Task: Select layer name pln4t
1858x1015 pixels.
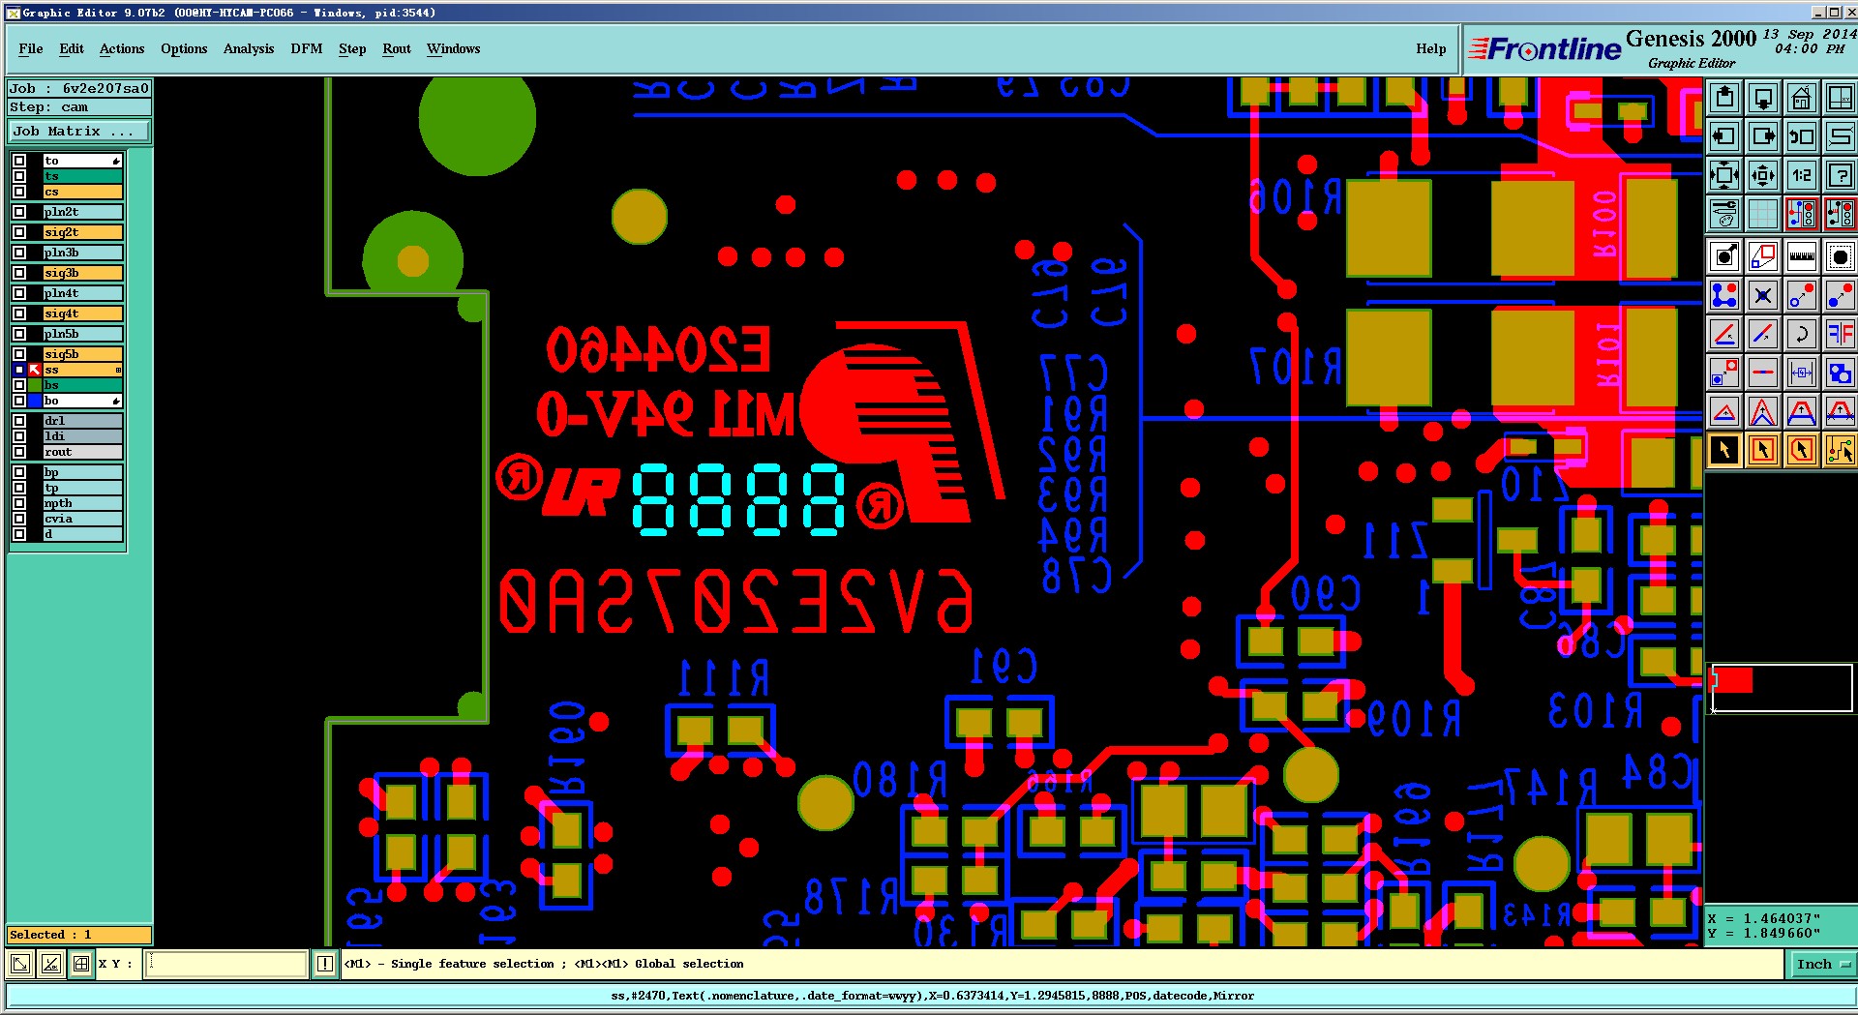Action: 82,293
